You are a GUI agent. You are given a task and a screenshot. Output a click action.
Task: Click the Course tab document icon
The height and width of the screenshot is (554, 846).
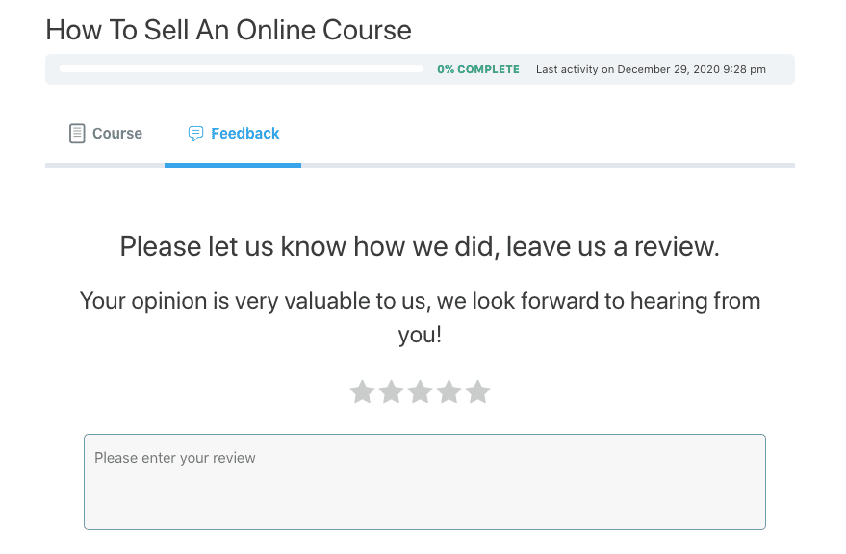pos(77,134)
